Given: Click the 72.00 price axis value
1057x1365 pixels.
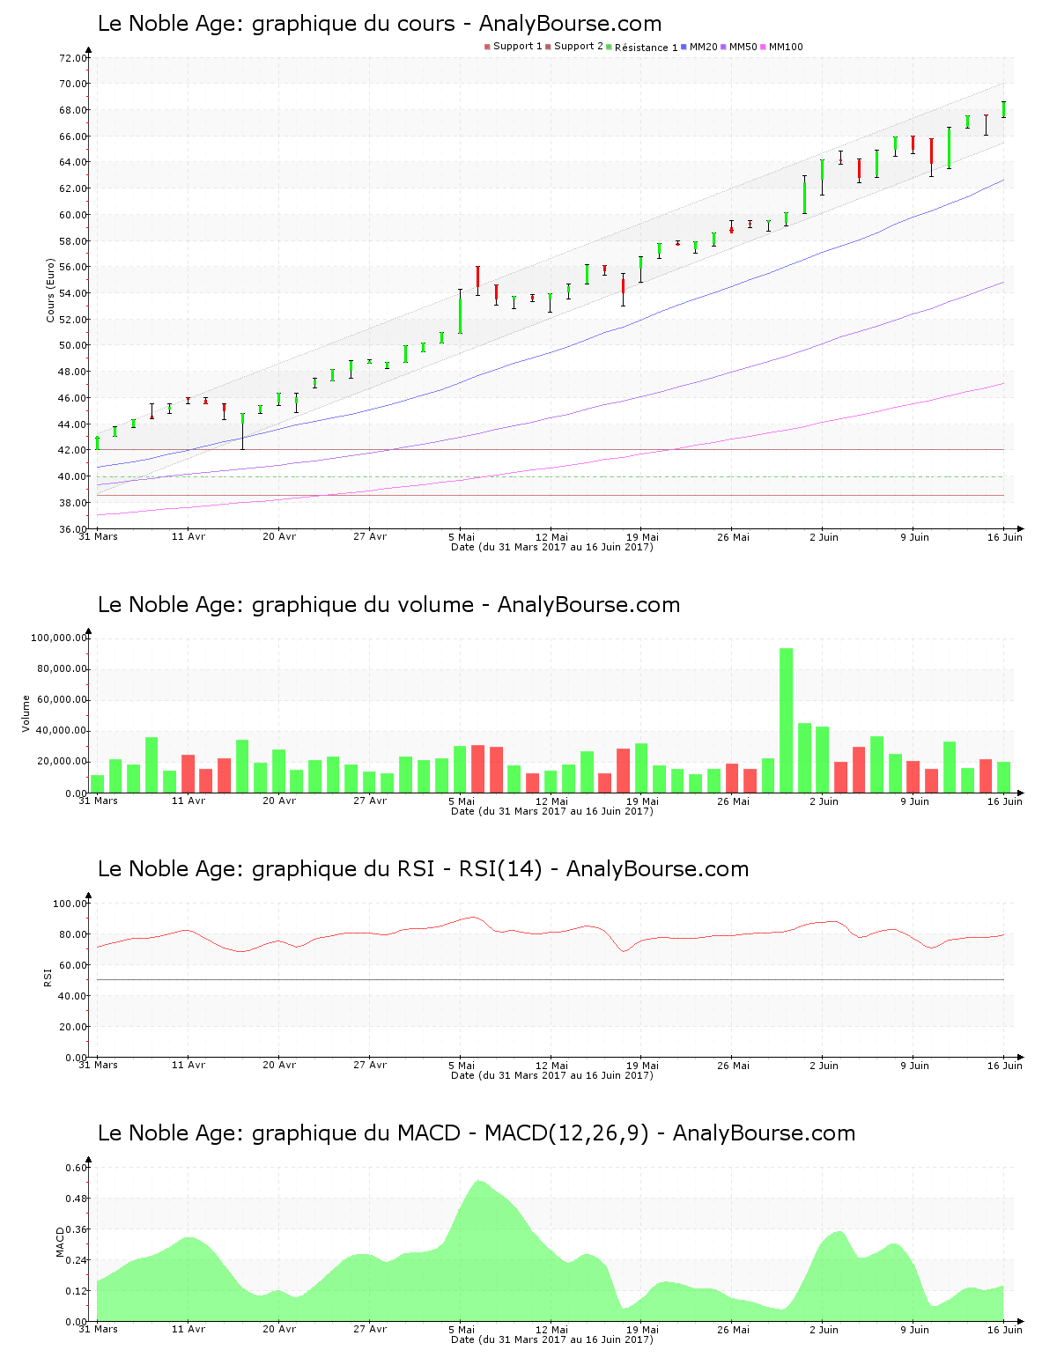Looking at the screenshot, I should [x=73, y=58].
